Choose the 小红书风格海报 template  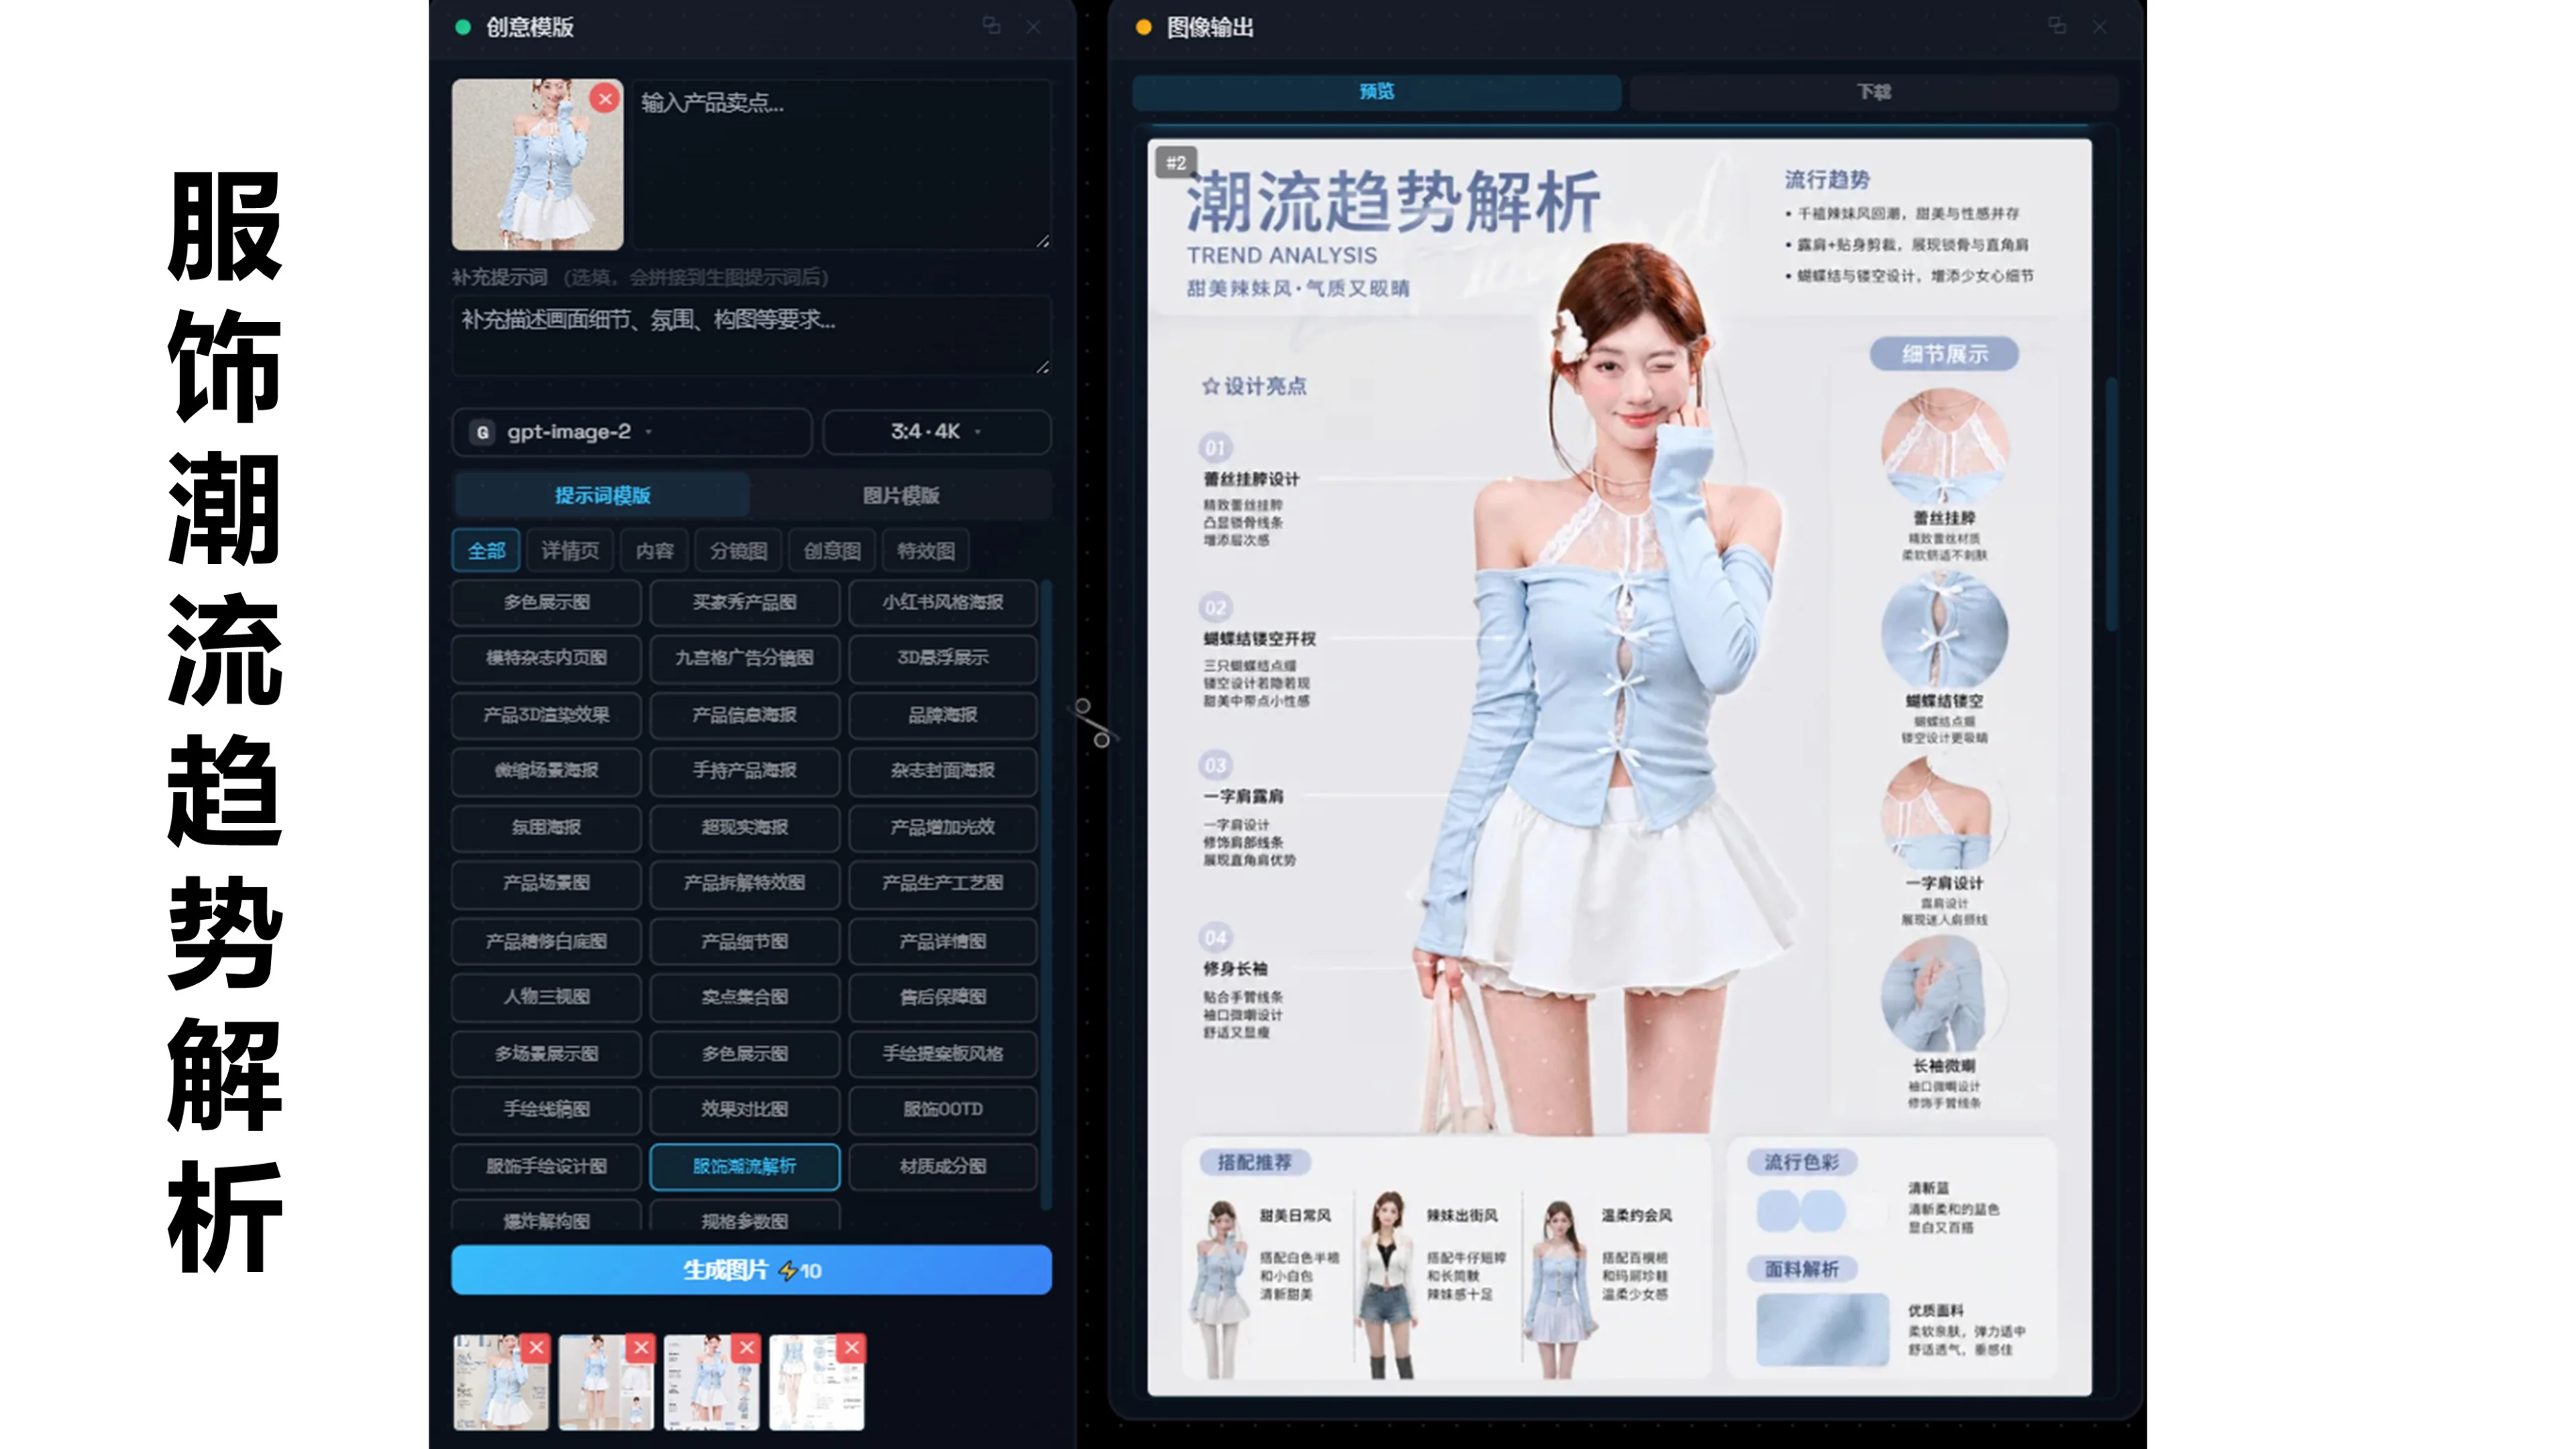point(942,602)
